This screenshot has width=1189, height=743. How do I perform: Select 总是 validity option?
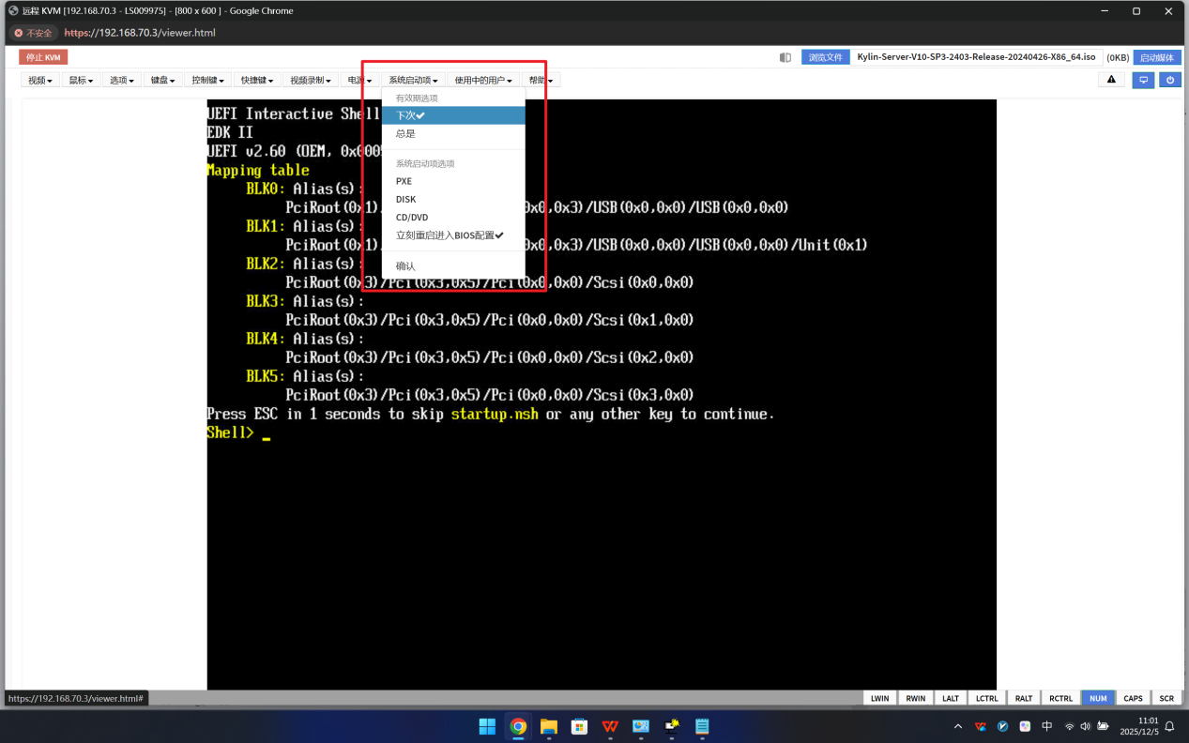pos(453,133)
